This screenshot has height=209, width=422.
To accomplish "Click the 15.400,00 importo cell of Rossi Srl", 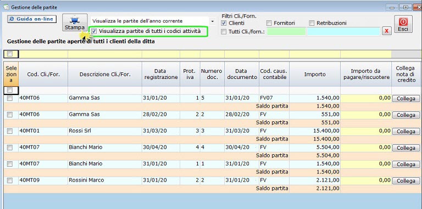I will 315,131.
